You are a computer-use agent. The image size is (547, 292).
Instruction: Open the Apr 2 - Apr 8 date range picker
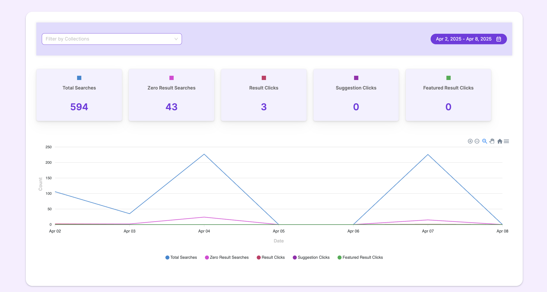click(463, 39)
